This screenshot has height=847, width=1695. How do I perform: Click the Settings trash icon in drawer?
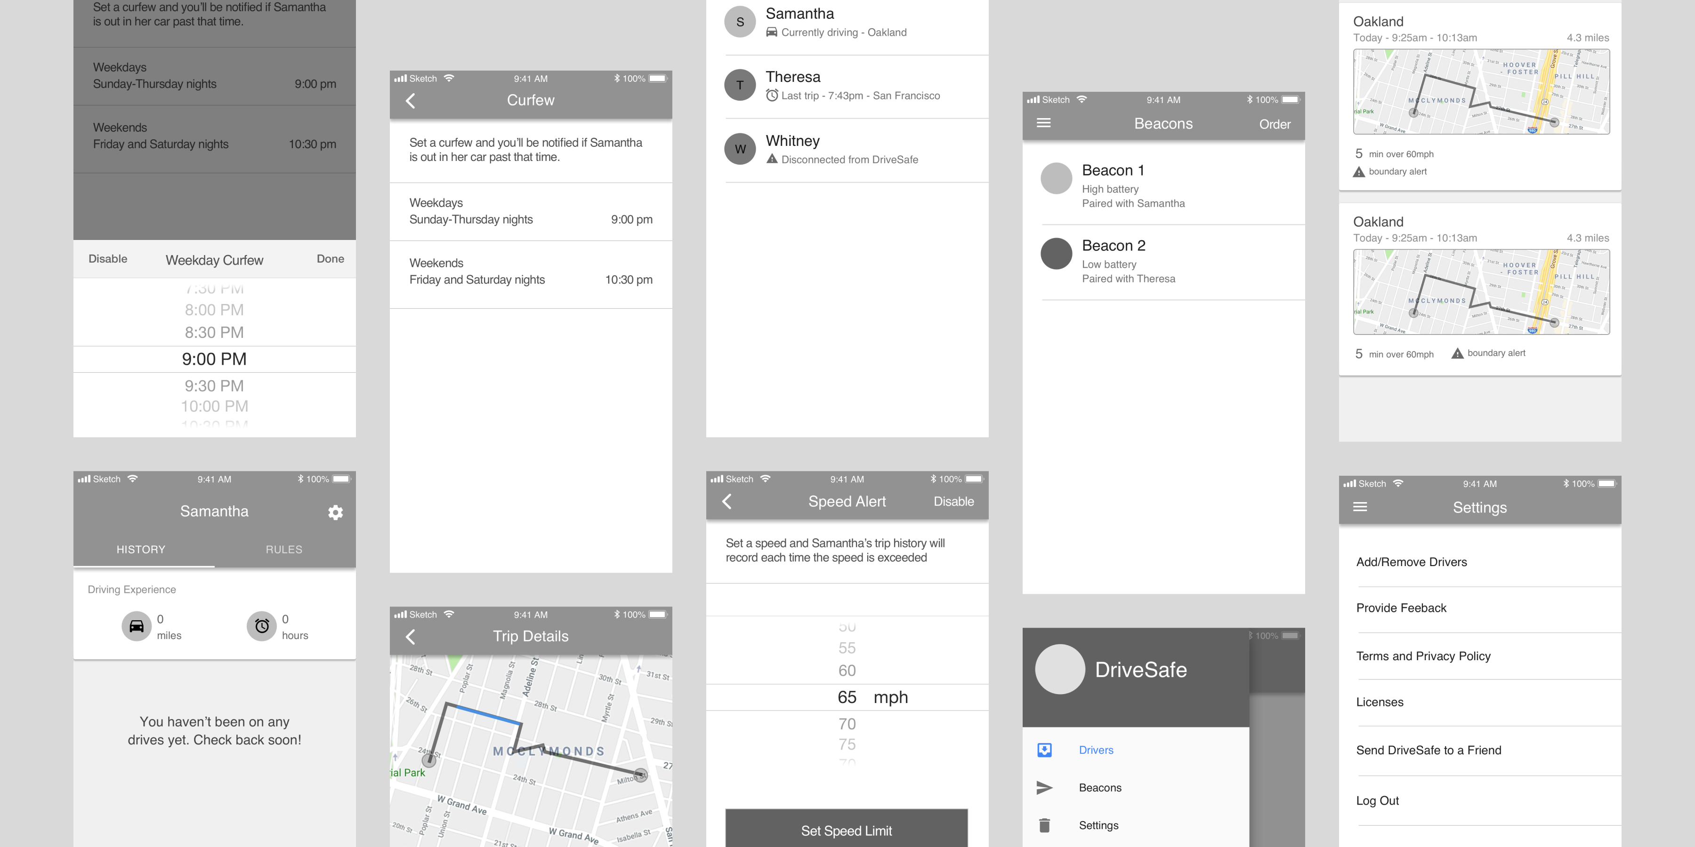point(1044,825)
